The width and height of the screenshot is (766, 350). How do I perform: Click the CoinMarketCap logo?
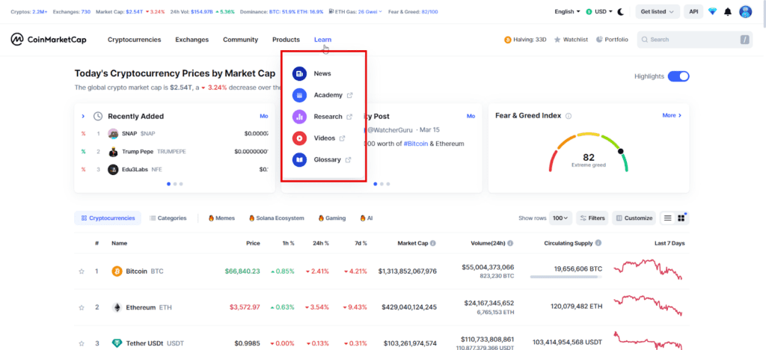pos(49,40)
